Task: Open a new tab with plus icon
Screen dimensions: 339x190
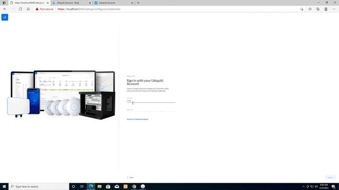Action: pos(138,3)
